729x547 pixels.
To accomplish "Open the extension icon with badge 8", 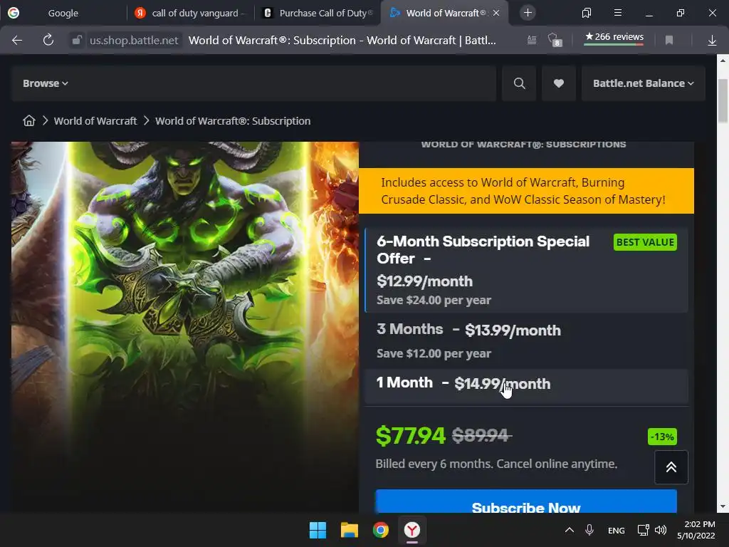I will pos(555,41).
